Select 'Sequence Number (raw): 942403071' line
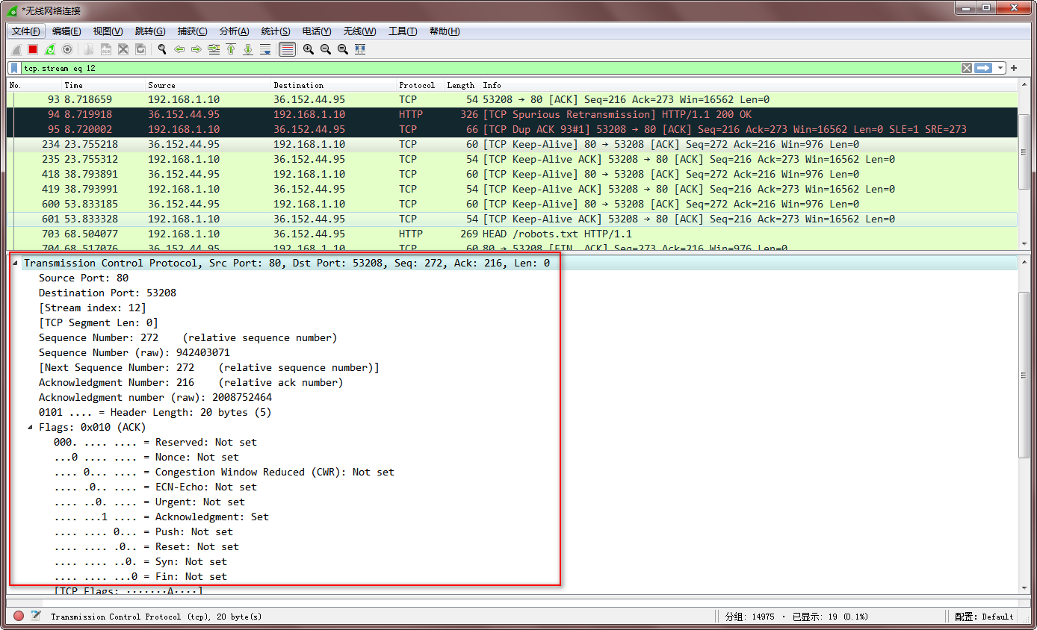The width and height of the screenshot is (1037, 630). coord(134,352)
